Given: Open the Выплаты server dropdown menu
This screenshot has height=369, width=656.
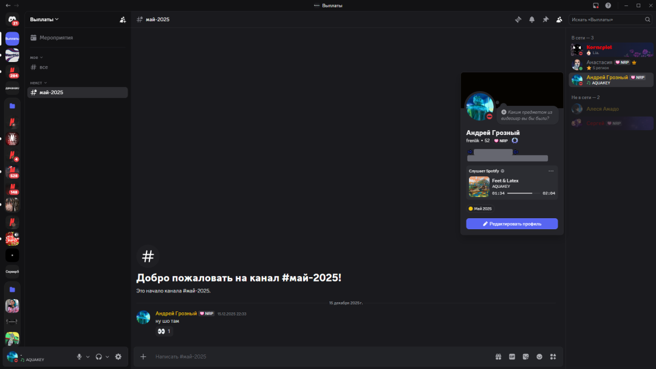Looking at the screenshot, I should [x=45, y=19].
